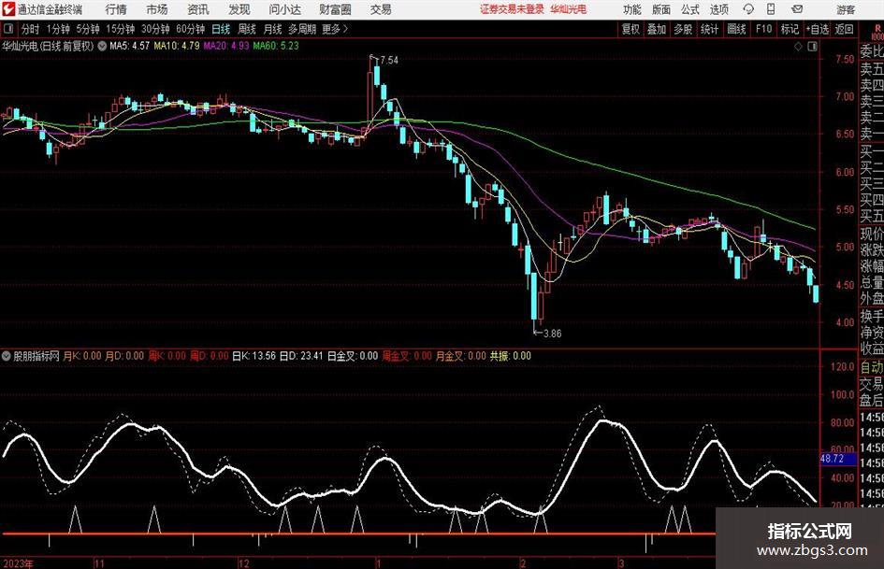Viewport: 884px width, 569px height.
Task: Click the month 12 marker on time axis
Action: click(243, 563)
